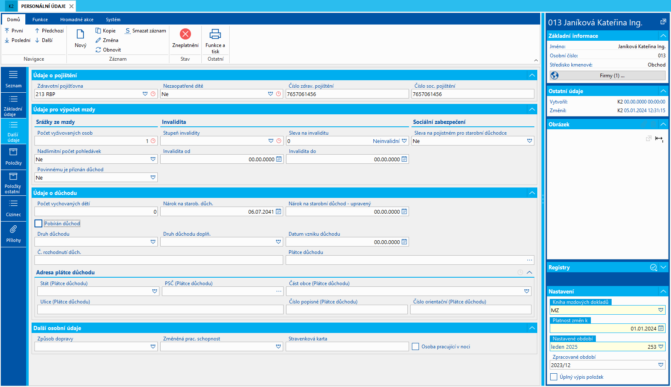Viewport: 671px width, 387px height.
Task: Open Položky in the left sidebar
Action: tap(13, 157)
